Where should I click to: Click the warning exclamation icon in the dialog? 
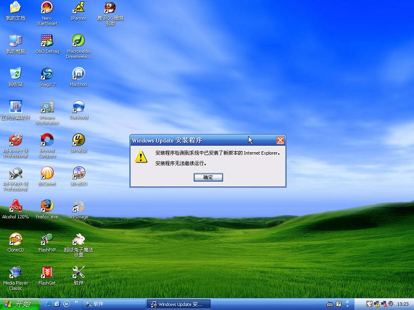[x=141, y=157]
